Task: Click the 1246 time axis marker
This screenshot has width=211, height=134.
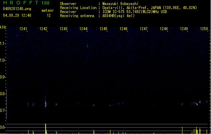Action: 123,29
